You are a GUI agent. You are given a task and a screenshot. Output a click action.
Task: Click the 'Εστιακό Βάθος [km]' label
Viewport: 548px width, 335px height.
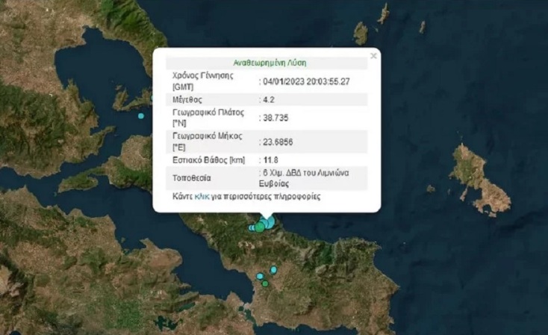(208, 160)
